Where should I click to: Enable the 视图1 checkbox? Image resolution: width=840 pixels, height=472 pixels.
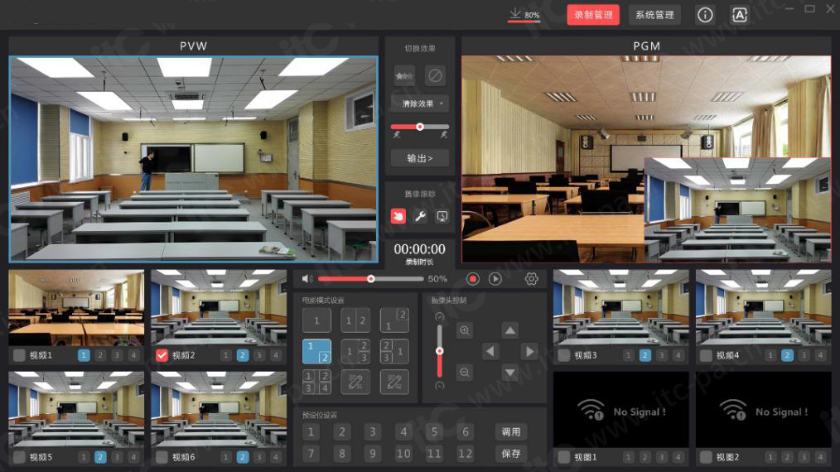[x=563, y=457]
